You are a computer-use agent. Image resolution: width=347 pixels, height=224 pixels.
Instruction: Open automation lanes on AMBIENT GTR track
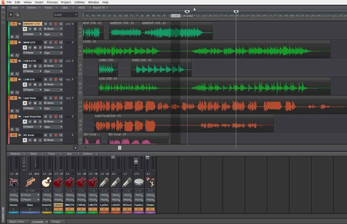point(17,37)
